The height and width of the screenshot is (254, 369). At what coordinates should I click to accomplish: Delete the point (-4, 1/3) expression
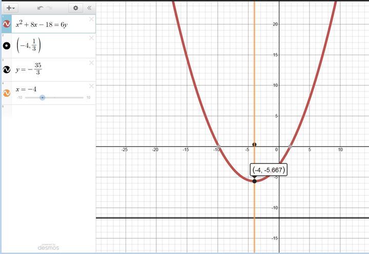pyautogui.click(x=91, y=38)
